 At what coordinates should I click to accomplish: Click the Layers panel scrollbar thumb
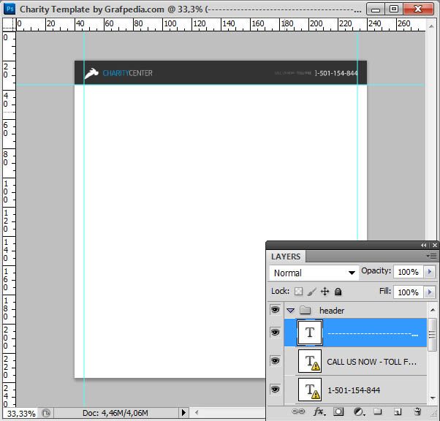tap(432, 334)
